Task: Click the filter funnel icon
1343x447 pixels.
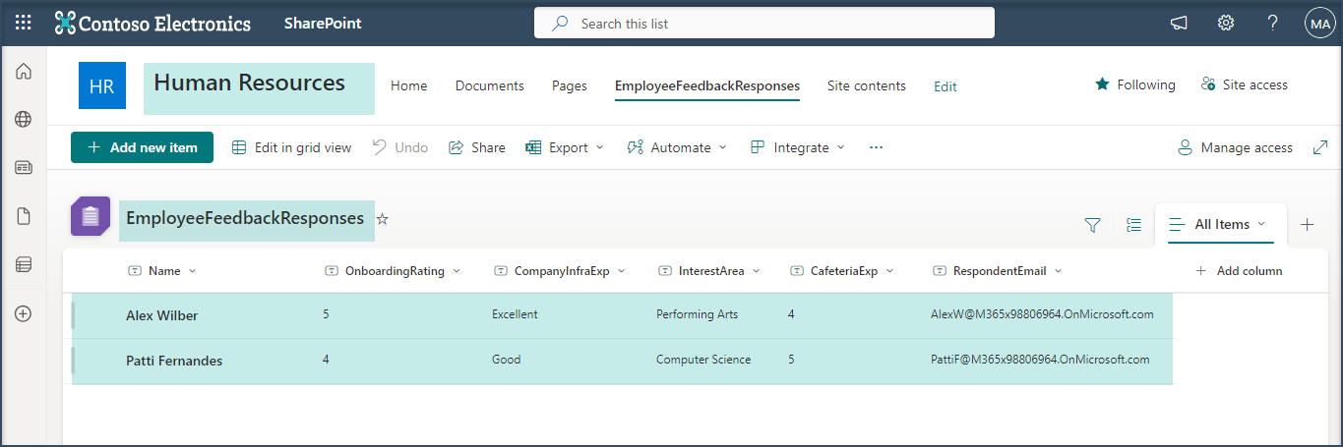Action: [1092, 225]
